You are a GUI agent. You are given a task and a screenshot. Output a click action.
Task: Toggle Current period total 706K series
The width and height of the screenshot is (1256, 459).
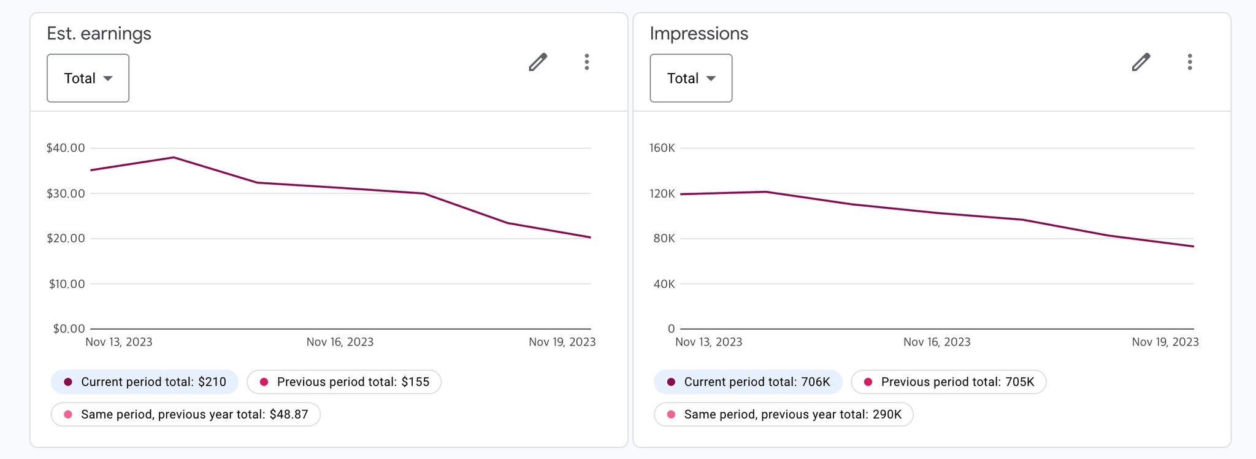[x=748, y=382]
